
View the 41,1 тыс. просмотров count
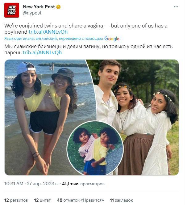[83, 184]
